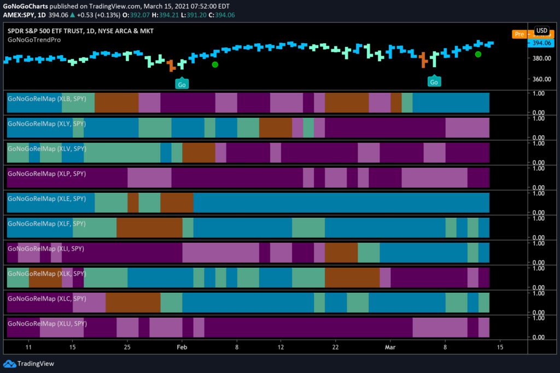Click the +0.53 (+0.13%) change value
Image resolution: width=560 pixels, height=373 pixels.
[98, 15]
